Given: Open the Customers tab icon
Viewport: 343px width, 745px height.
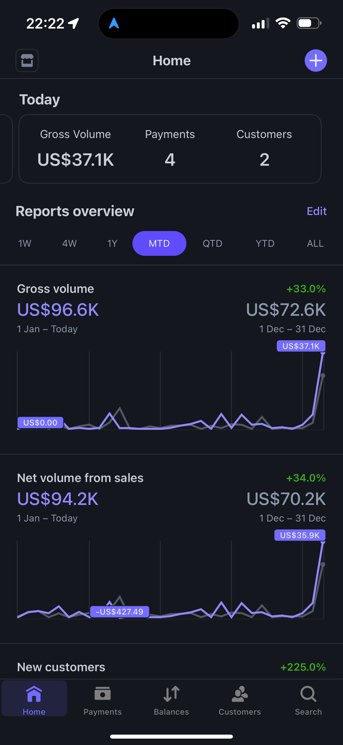Looking at the screenshot, I should pyautogui.click(x=240, y=694).
